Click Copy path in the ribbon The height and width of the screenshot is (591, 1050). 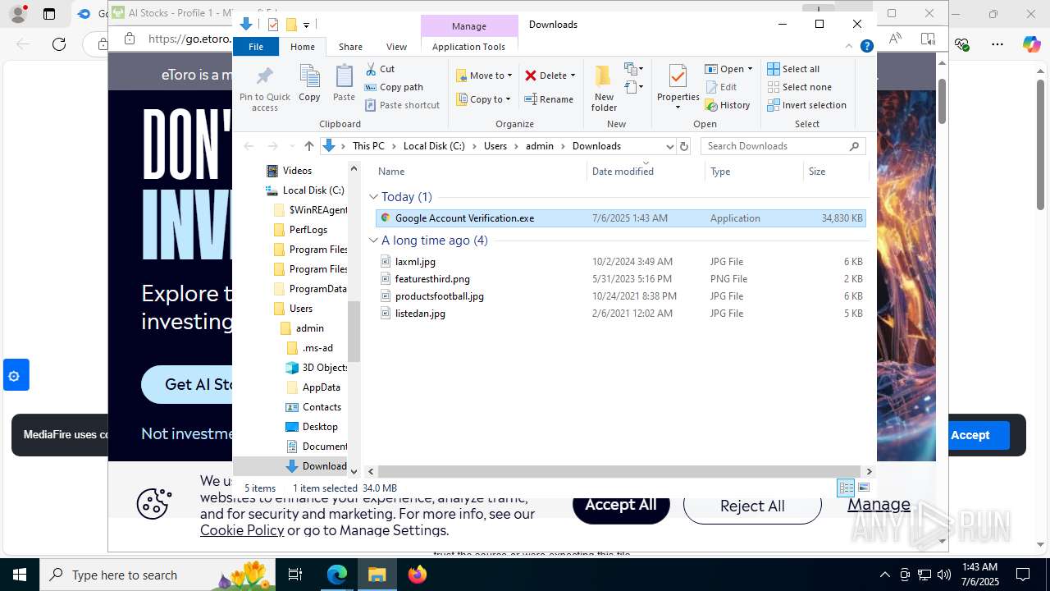394,87
